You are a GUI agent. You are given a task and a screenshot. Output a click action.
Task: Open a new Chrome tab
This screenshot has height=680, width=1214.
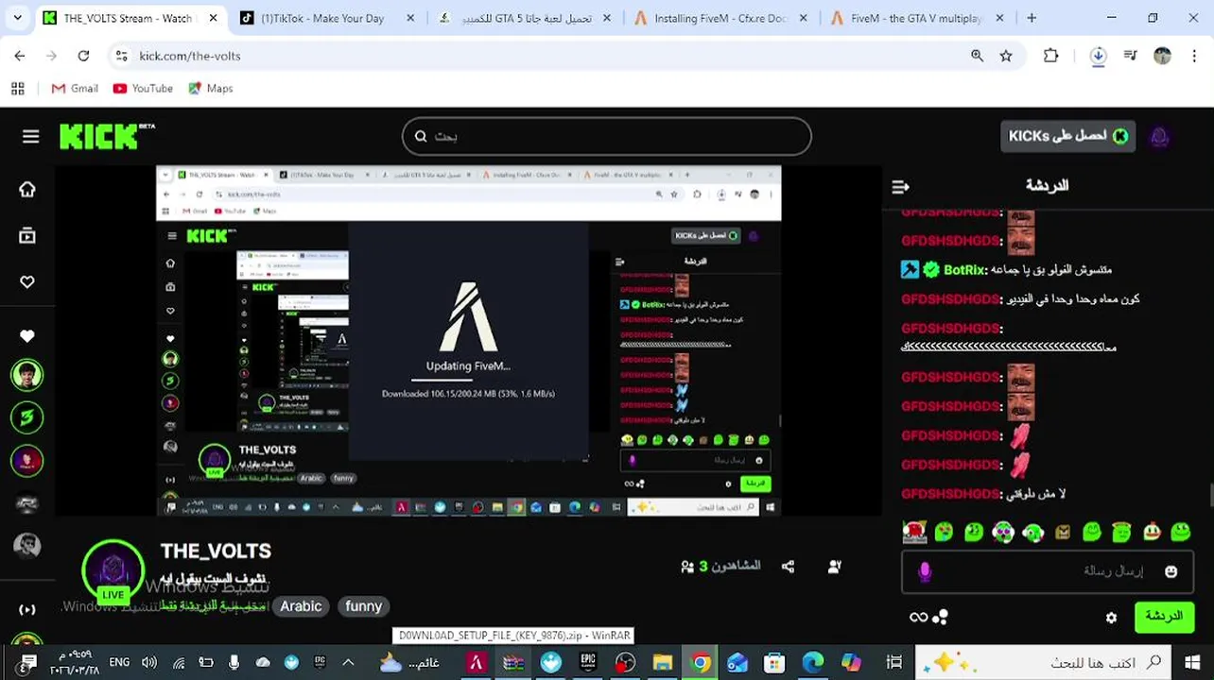(1032, 18)
